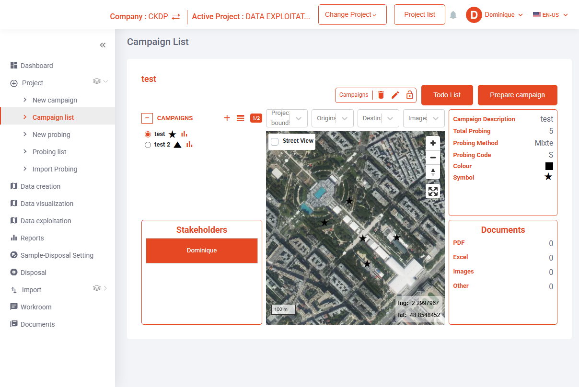Open the EN-US language dropdown

550,15
